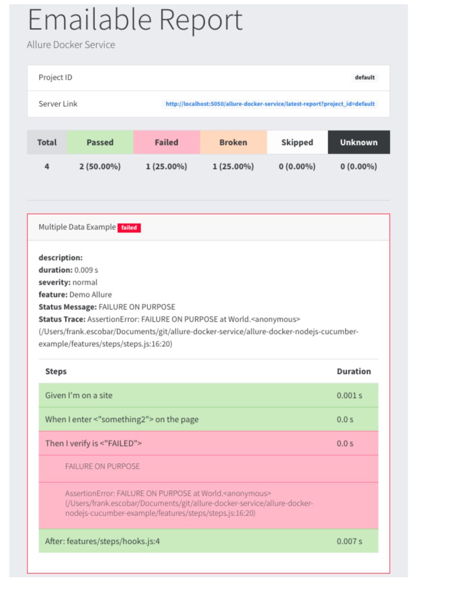Click the Status Message line
451x589 pixels.
pyautogui.click(x=107, y=307)
